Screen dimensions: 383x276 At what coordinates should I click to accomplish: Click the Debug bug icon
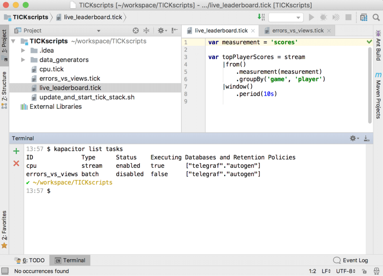tap(324, 18)
